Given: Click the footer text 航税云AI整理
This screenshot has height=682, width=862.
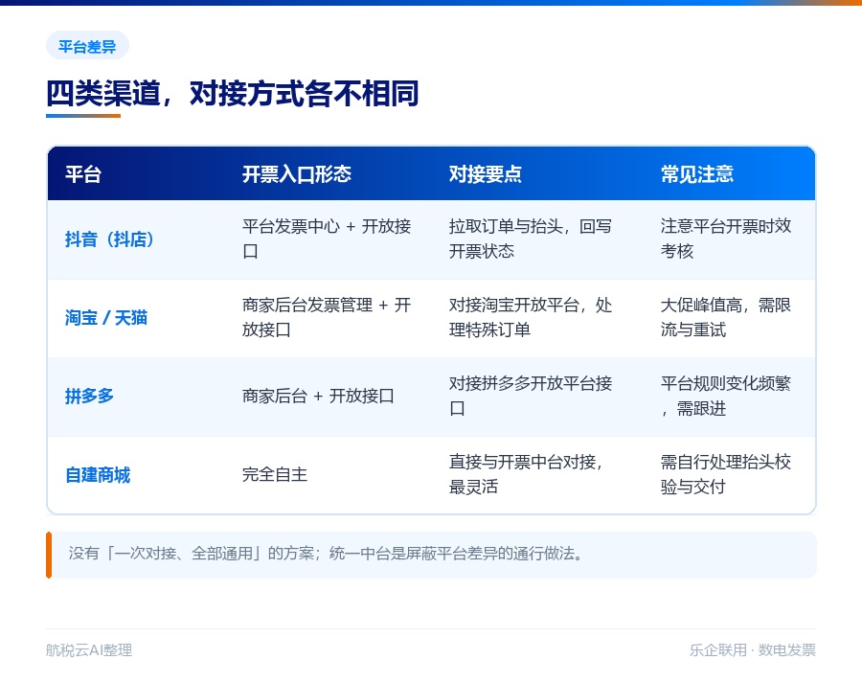Looking at the screenshot, I should point(89,650).
